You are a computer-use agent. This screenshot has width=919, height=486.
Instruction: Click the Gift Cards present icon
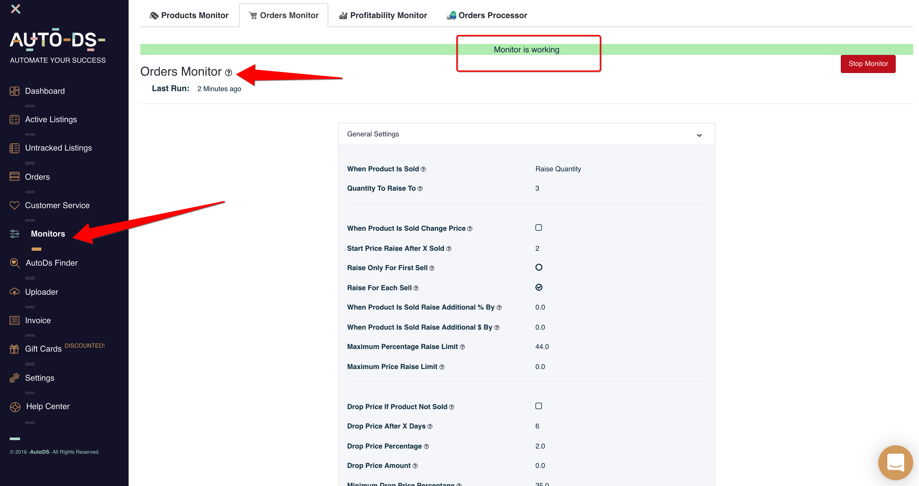(15, 349)
